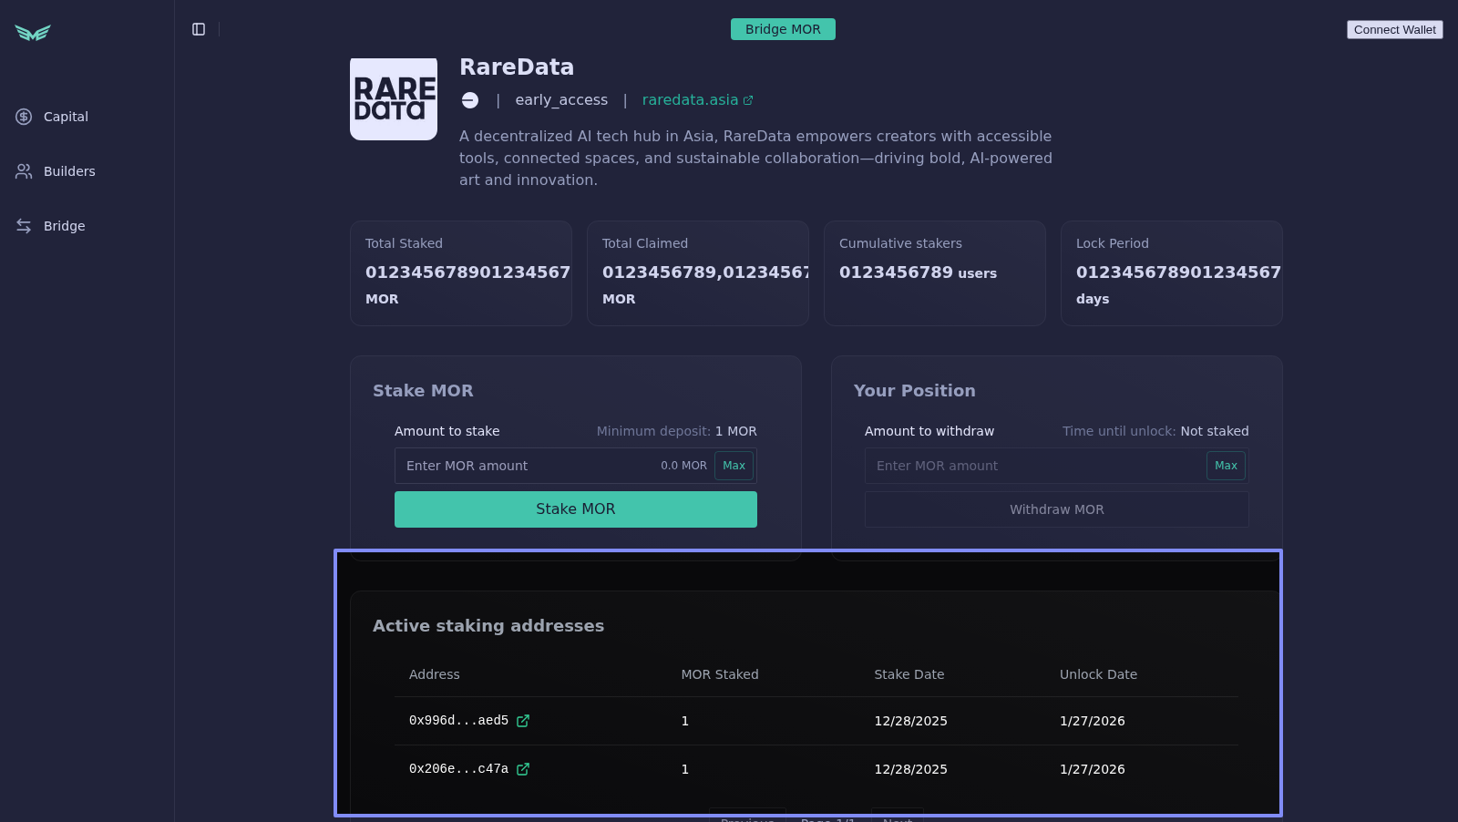Click the RareData logo thumbnail
The height and width of the screenshot is (822, 1458).
coord(394,99)
